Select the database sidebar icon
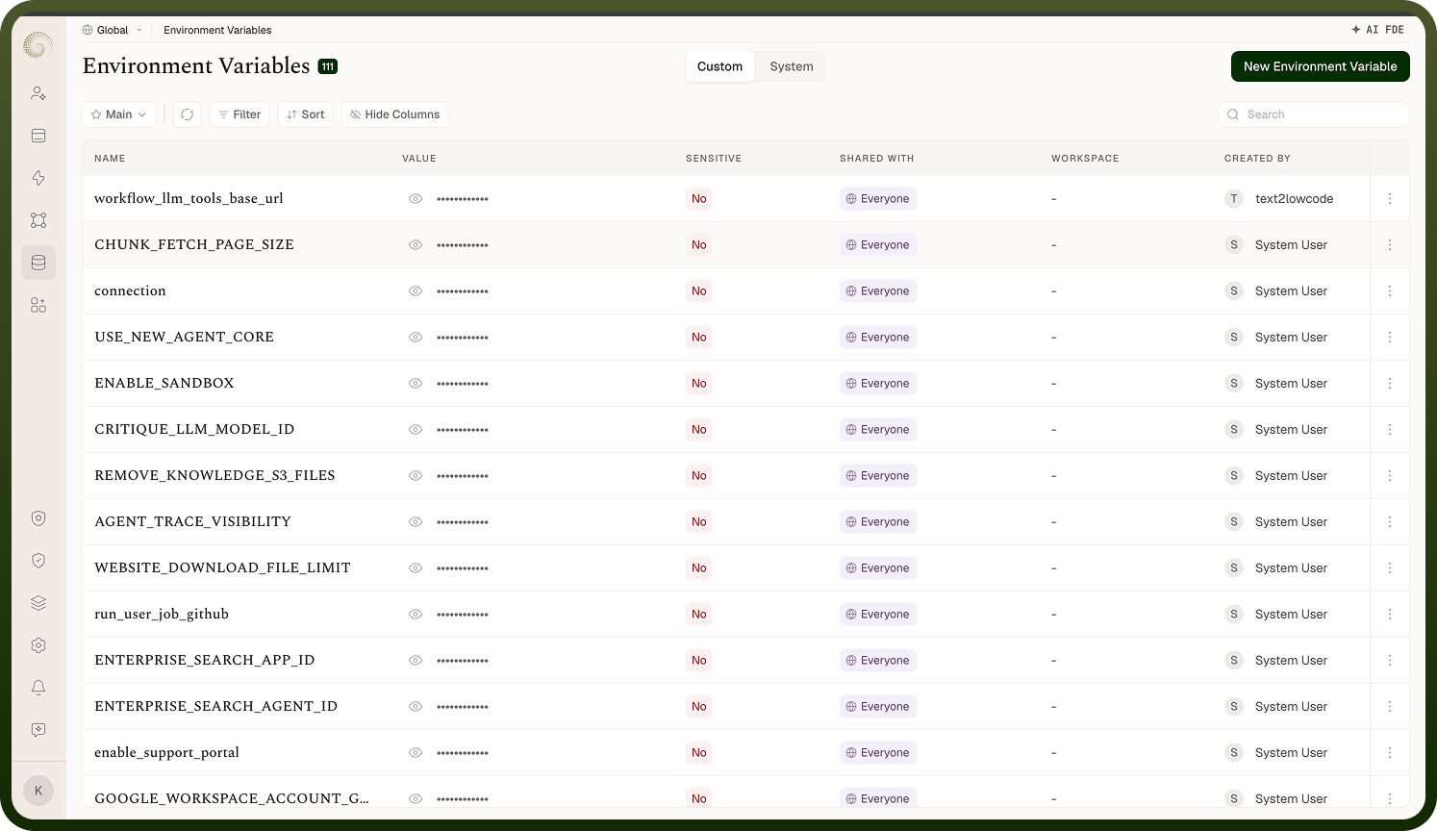The image size is (1437, 831). click(x=38, y=263)
